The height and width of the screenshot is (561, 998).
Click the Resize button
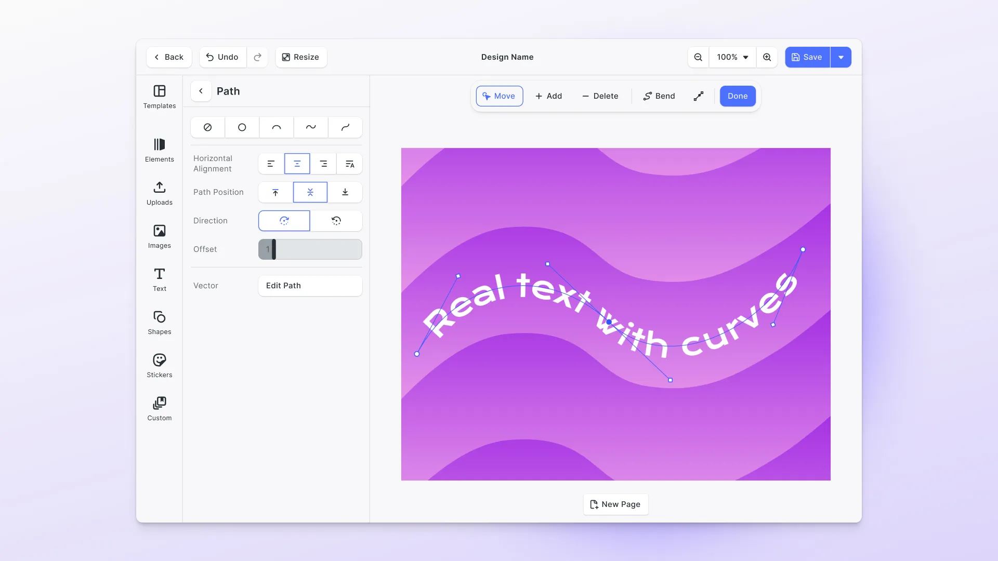click(x=301, y=57)
